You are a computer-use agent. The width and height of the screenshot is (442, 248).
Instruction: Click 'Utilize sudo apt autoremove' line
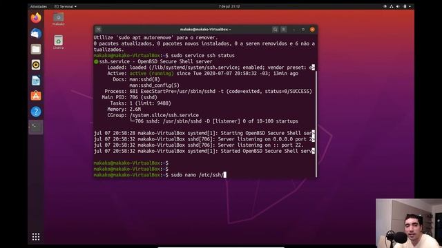[155, 38]
